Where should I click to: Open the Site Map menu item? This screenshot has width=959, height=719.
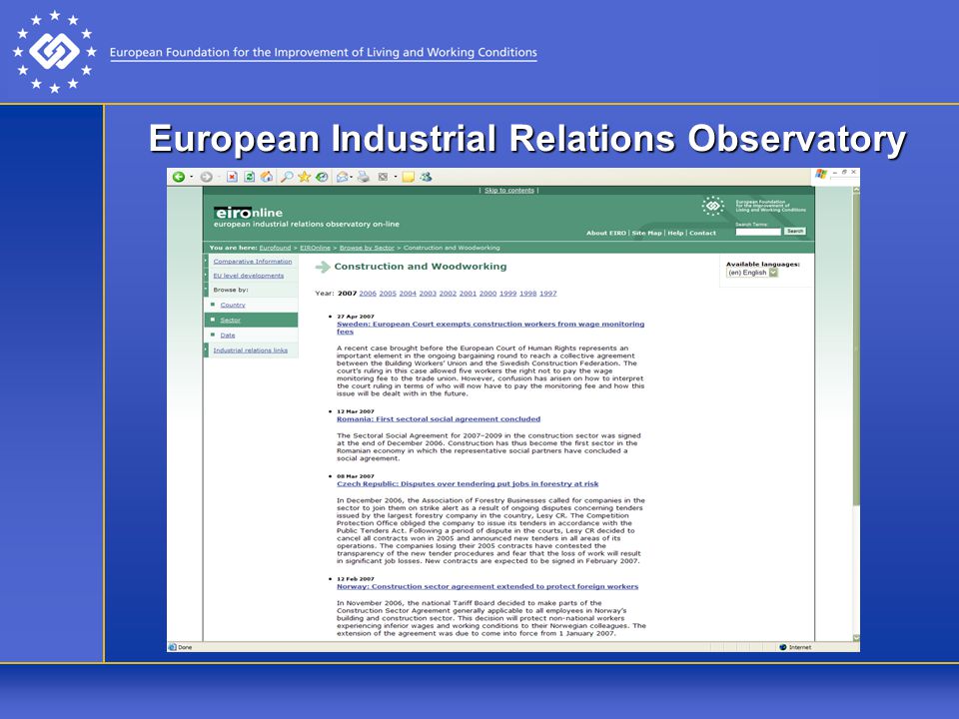tap(646, 233)
